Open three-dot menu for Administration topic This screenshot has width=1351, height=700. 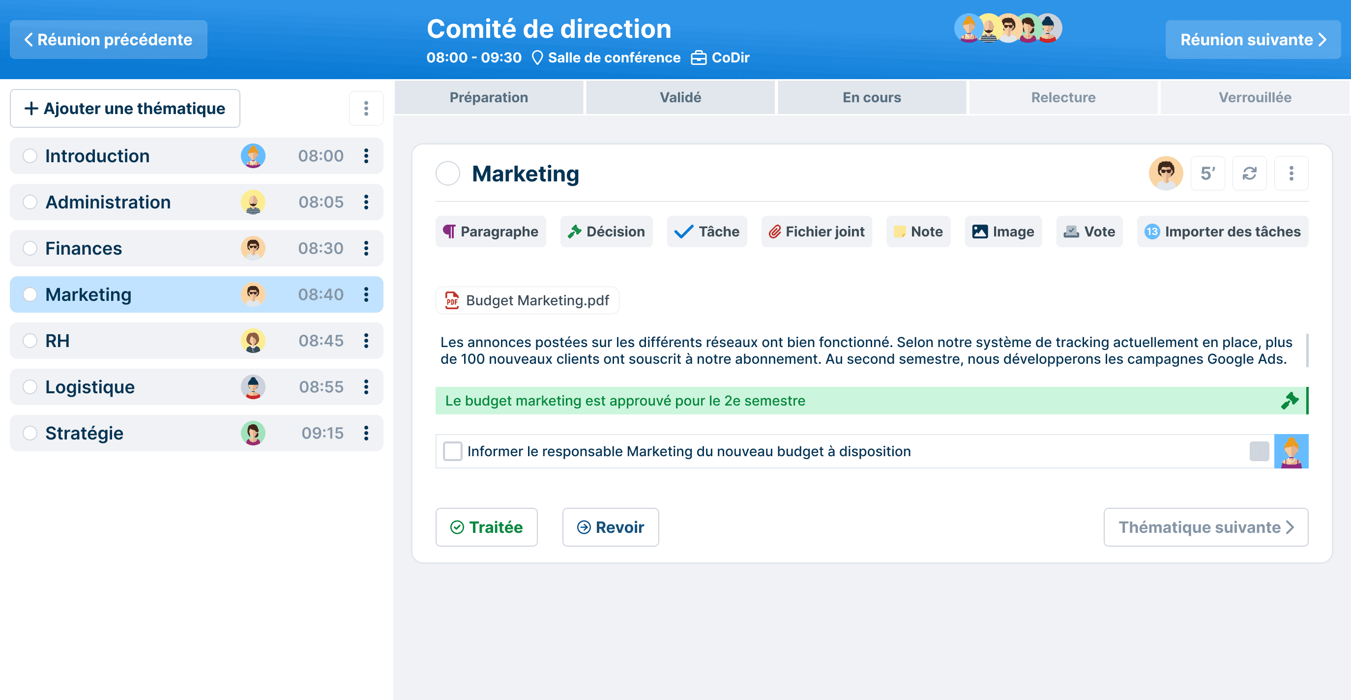366,202
